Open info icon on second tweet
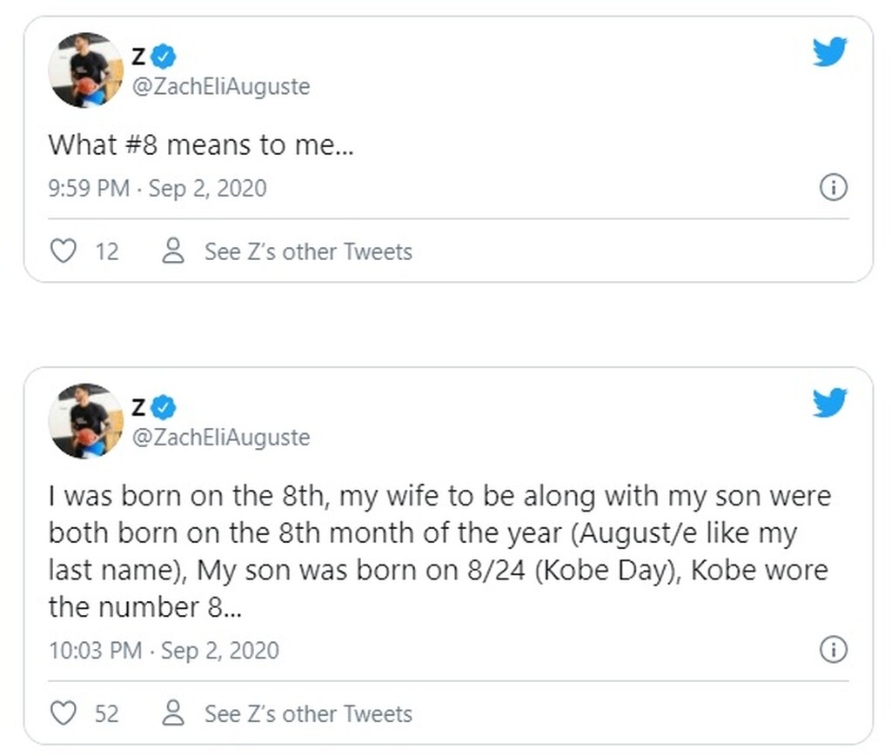 (x=834, y=650)
